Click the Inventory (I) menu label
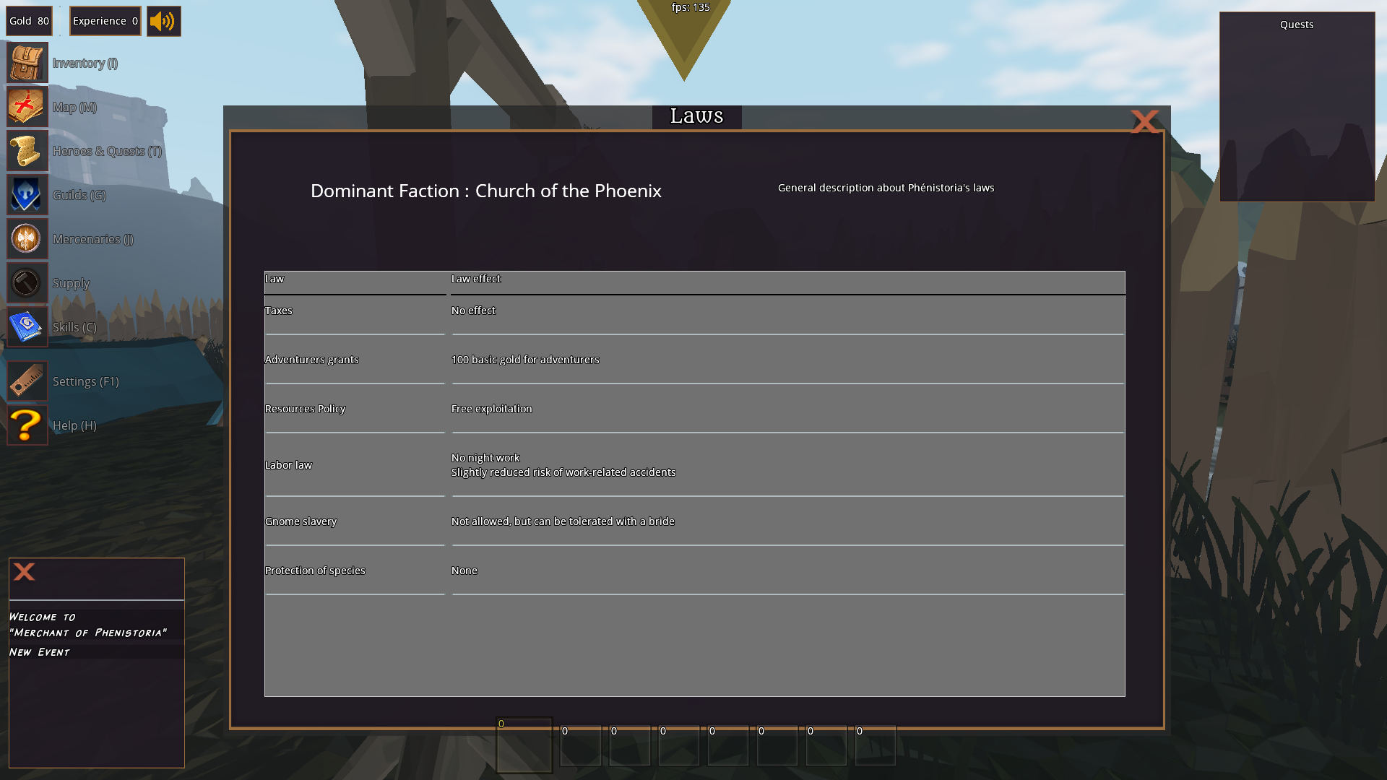Viewport: 1387px width, 780px height. click(85, 63)
